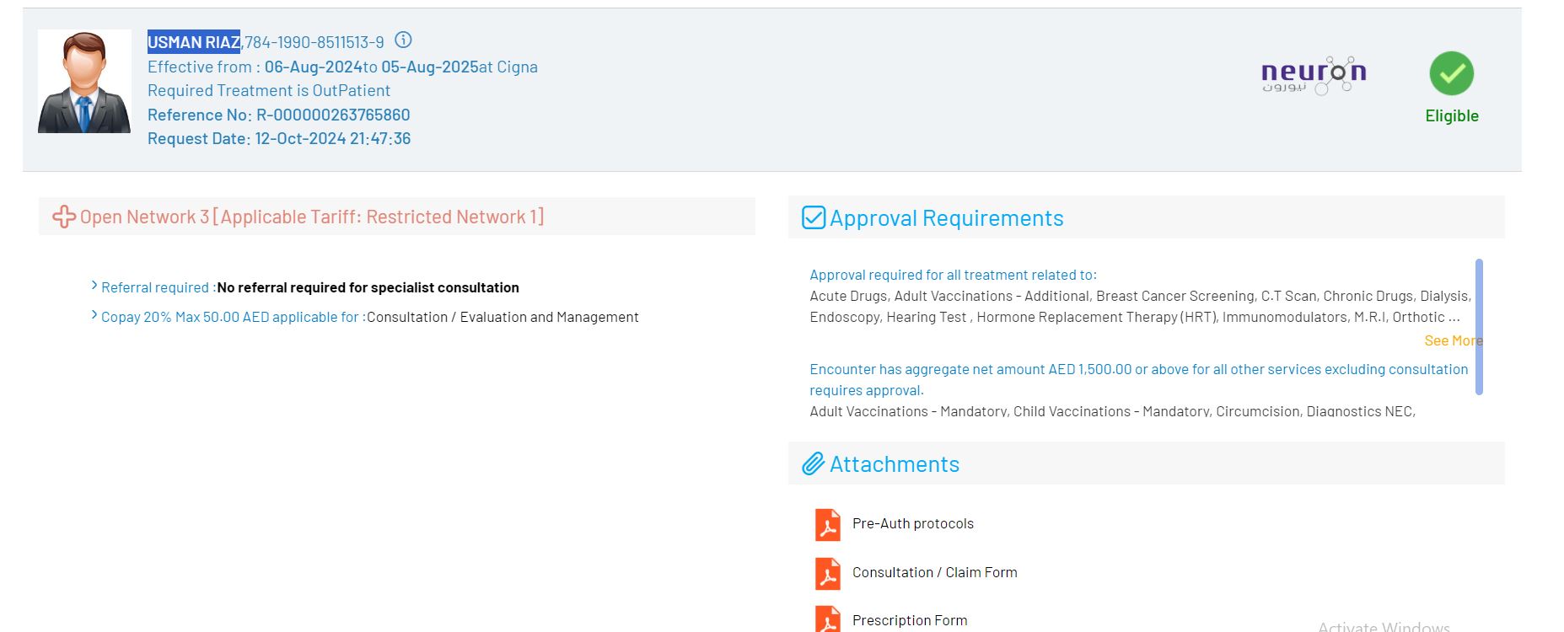Screen dimensions: 1564x632
Task: Click the Prescription Form PDF icon
Action: (x=827, y=619)
